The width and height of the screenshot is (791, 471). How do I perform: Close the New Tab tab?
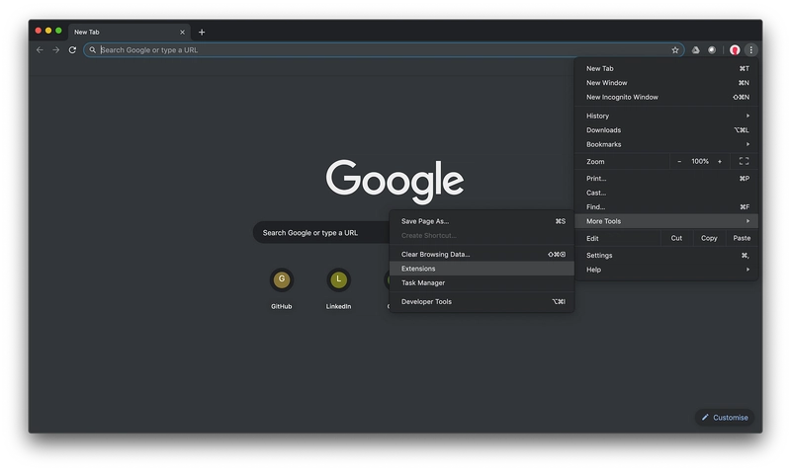182,33
